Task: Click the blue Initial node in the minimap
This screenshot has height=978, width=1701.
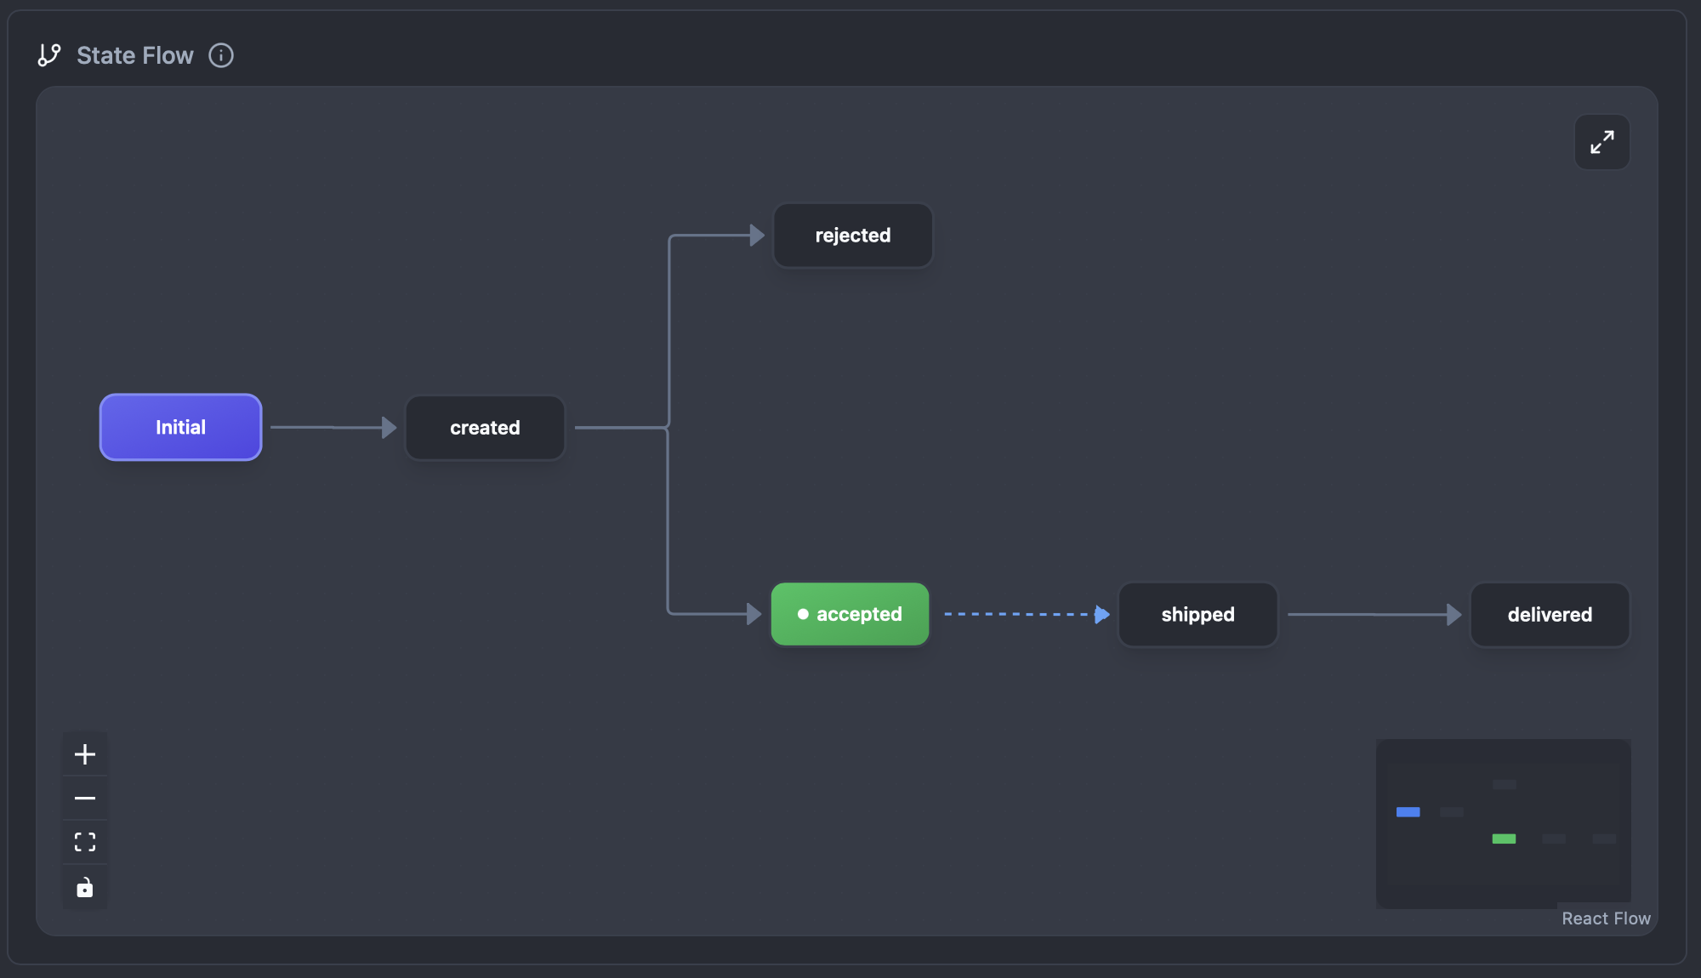Action: pyautogui.click(x=1408, y=812)
